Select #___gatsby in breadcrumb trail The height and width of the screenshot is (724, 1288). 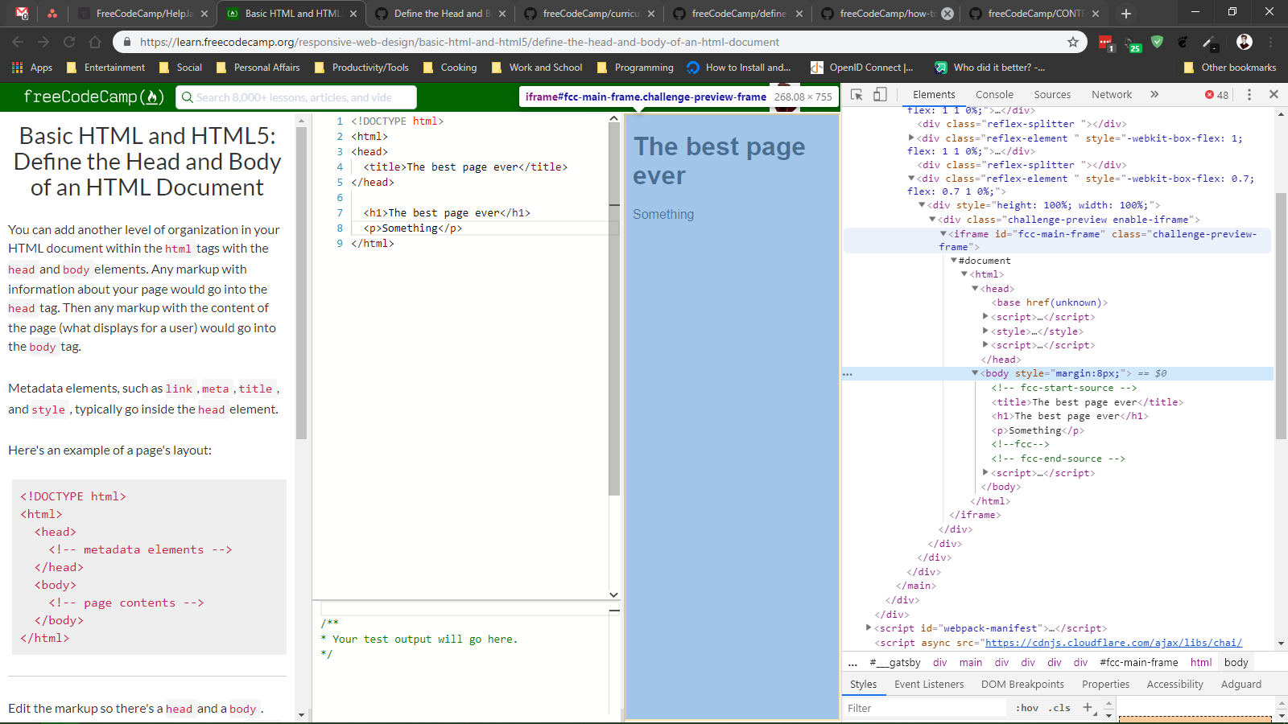click(895, 663)
